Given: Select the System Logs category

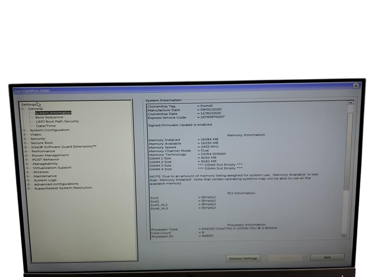Looking at the screenshot, I should point(45,180).
